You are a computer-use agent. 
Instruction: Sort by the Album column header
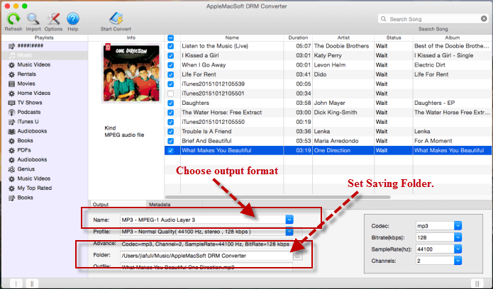click(453, 38)
